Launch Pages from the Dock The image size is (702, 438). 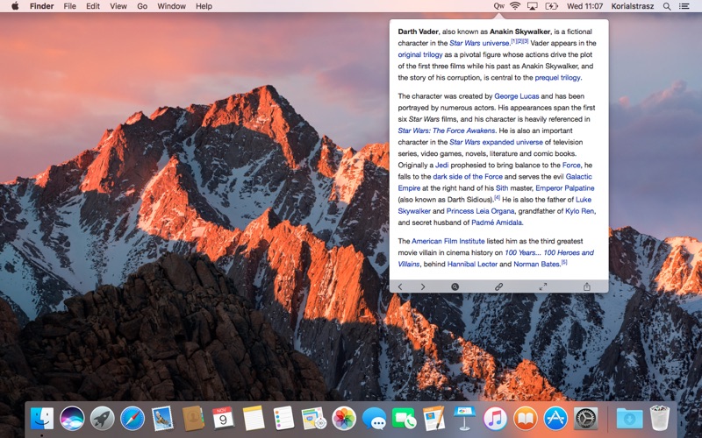pyautogui.click(x=434, y=419)
